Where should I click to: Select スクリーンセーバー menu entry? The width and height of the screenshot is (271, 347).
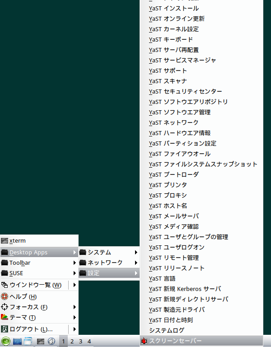click(x=201, y=341)
